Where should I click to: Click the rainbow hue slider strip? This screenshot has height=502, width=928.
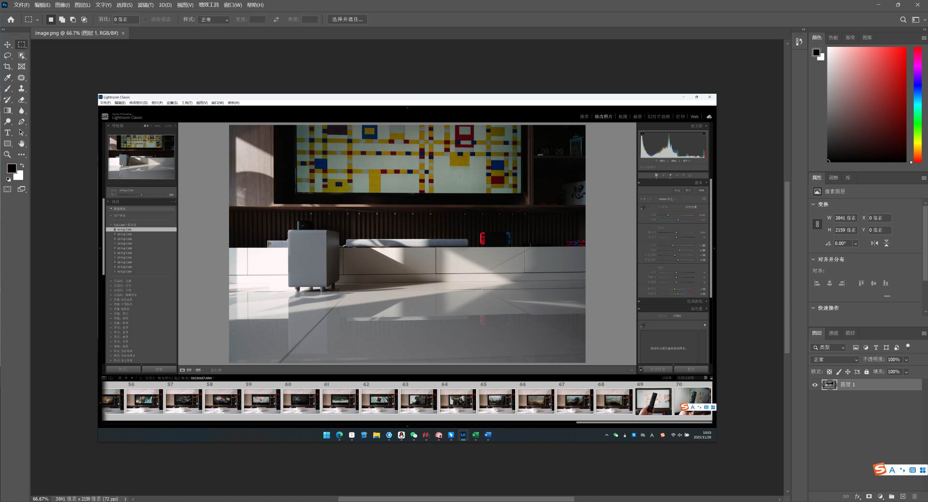(x=917, y=104)
